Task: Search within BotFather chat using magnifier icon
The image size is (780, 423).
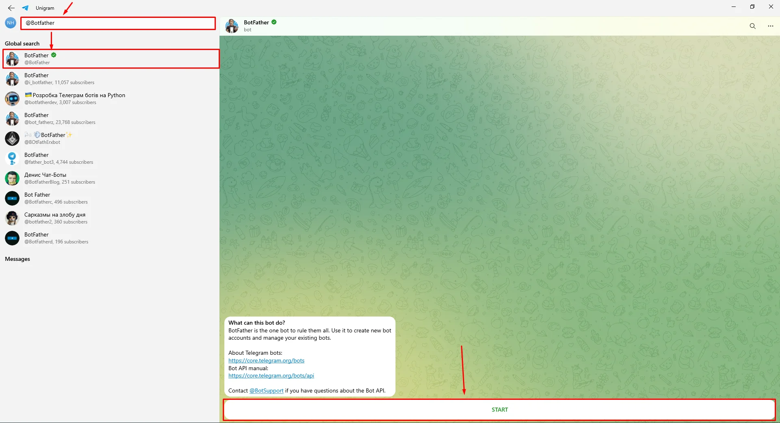Action: pos(752,26)
